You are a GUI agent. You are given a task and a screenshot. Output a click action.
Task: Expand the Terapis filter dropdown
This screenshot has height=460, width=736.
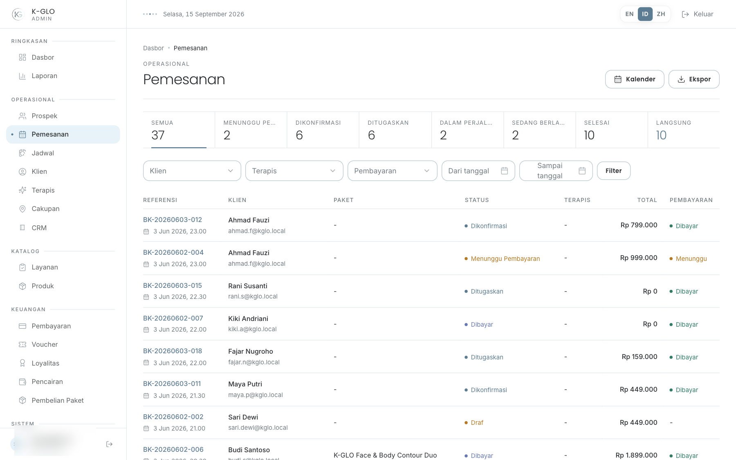294,171
